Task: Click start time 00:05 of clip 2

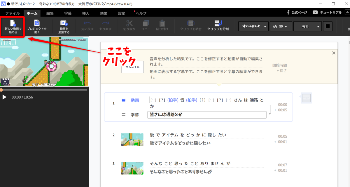Action: [x=282, y=136]
